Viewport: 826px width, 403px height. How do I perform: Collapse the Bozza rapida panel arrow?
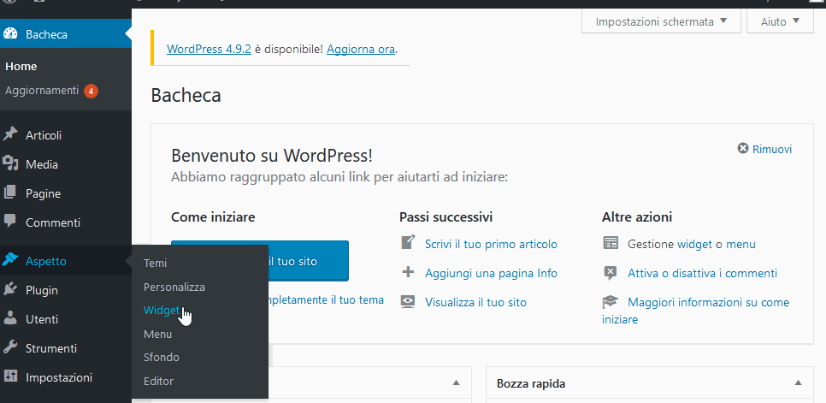(798, 382)
